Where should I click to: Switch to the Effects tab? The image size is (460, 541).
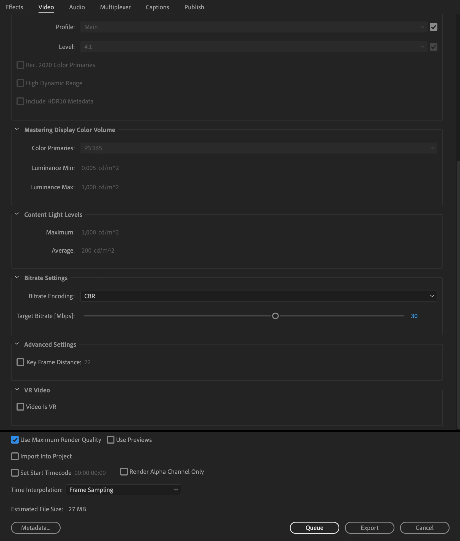coord(14,7)
